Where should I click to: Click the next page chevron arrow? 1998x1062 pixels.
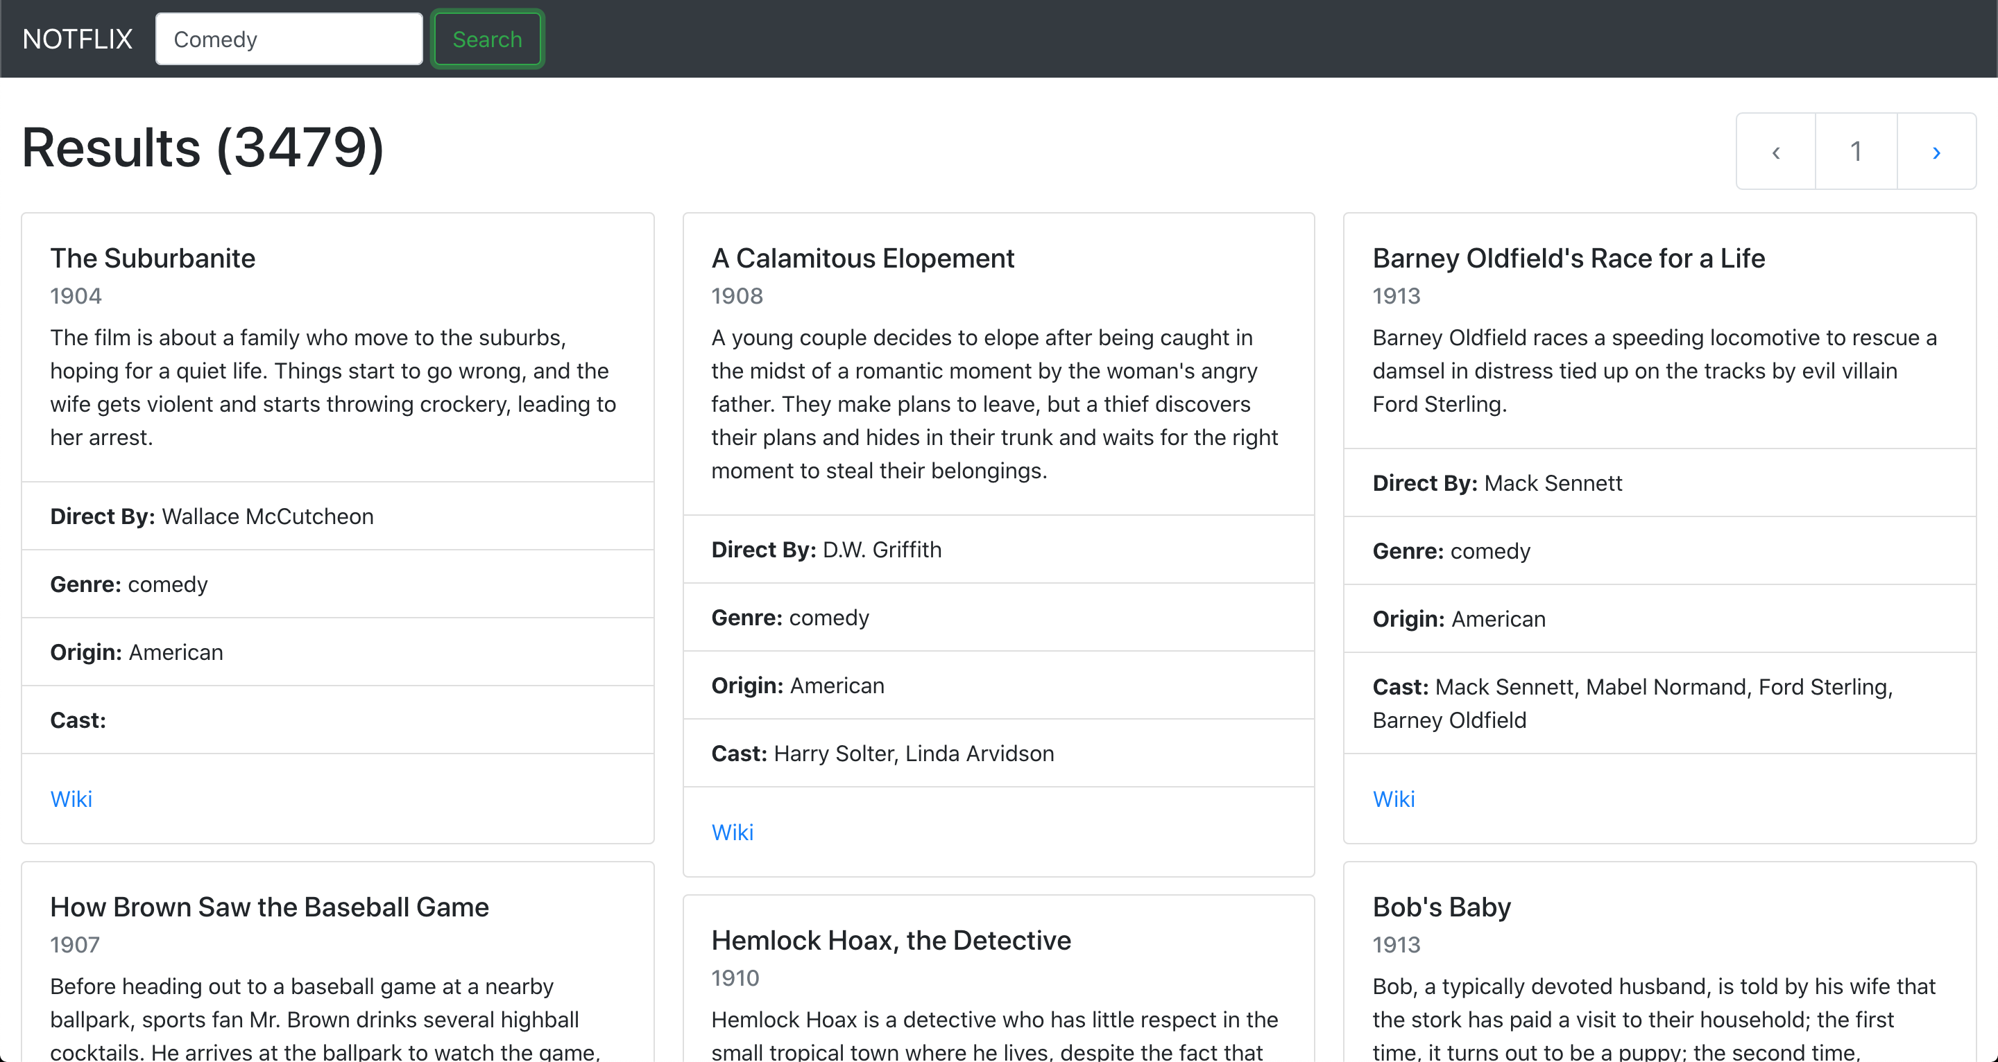click(x=1936, y=152)
